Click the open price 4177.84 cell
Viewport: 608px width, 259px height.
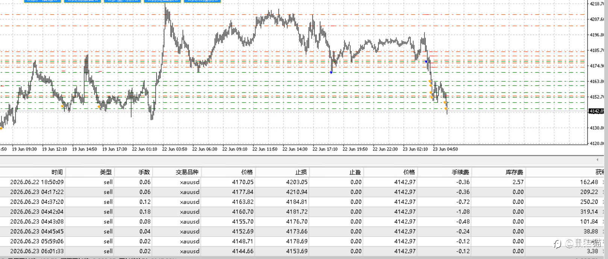coord(243,192)
